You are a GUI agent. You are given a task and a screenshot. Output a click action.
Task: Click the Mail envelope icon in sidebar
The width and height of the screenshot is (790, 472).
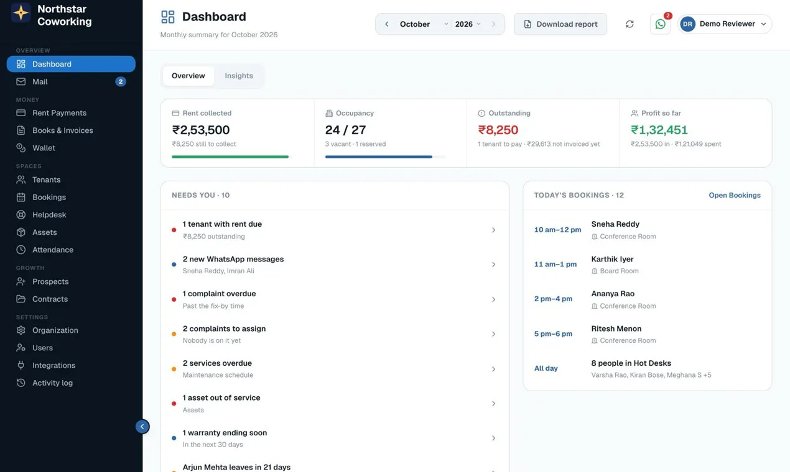tap(21, 81)
